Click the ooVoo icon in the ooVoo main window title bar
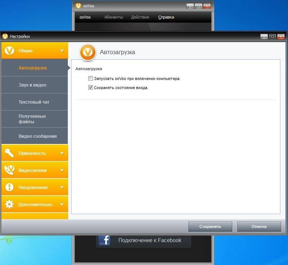Screen dimensions: 288x265 pos(78,6)
